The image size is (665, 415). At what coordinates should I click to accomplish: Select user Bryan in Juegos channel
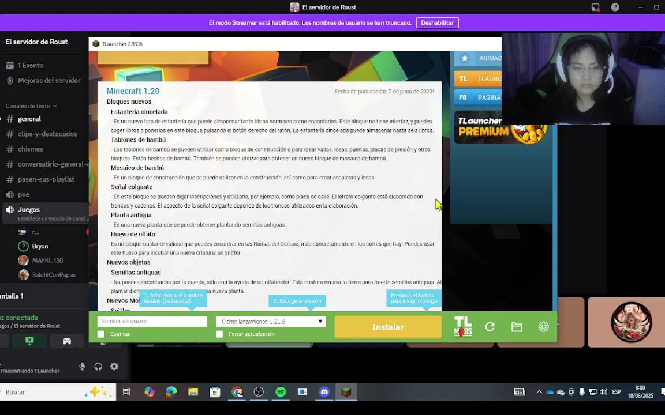click(40, 247)
